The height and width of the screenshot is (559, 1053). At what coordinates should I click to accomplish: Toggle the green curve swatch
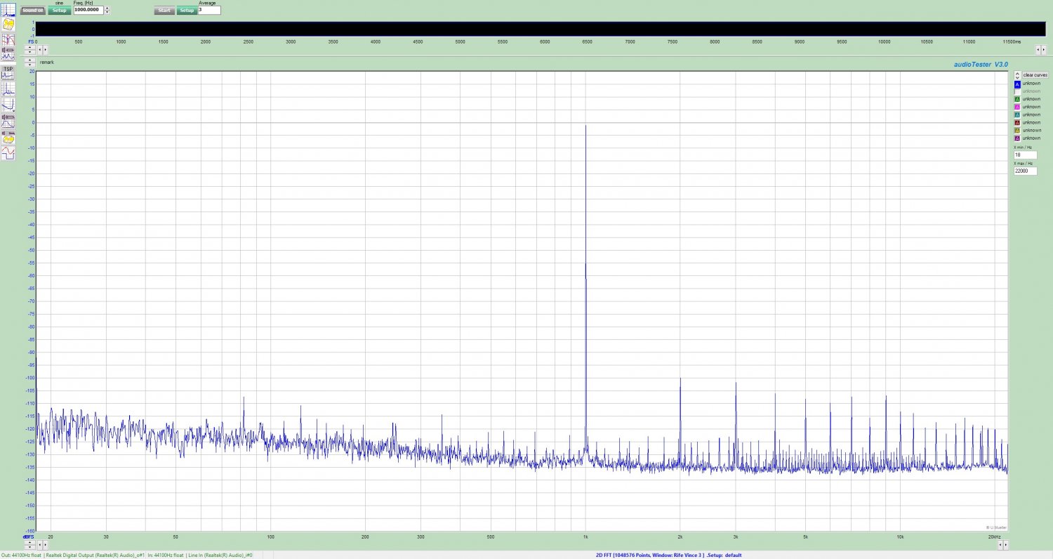[x=1017, y=99]
